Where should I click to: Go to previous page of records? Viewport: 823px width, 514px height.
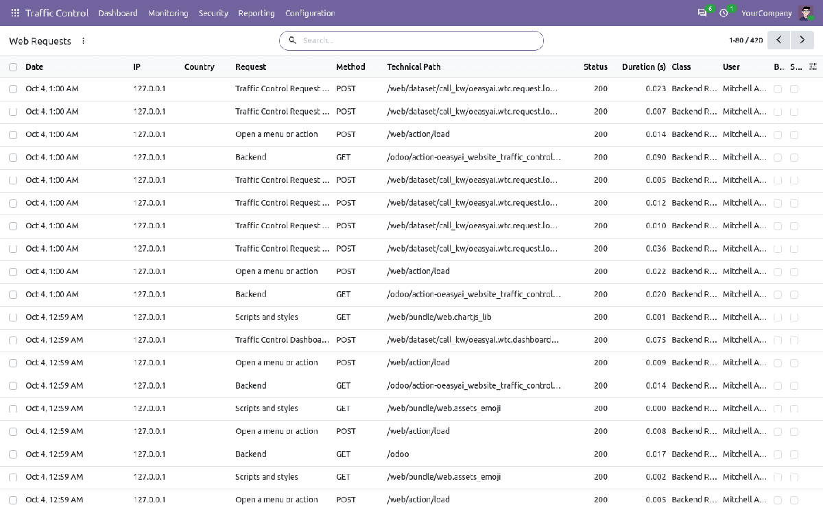coord(779,40)
